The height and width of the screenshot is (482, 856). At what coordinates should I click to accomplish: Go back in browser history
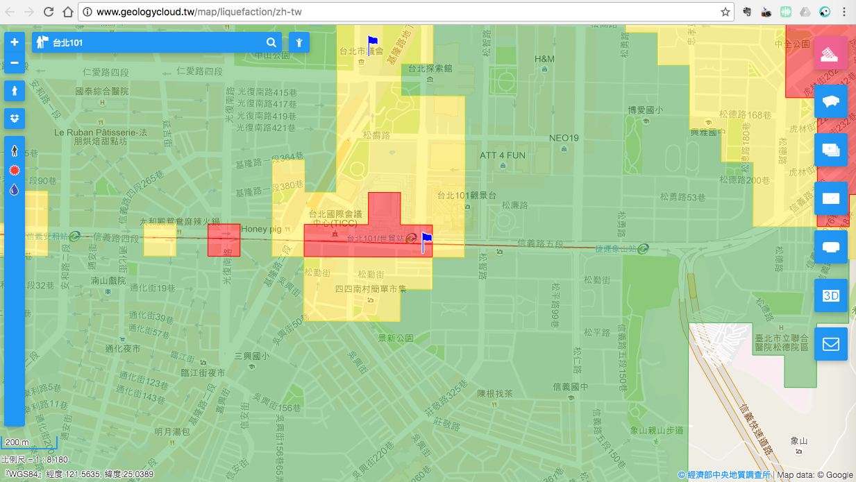pos(10,12)
